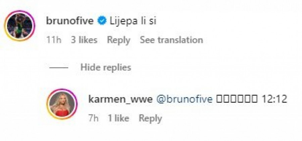The height and width of the screenshot is (141, 302).
Task: View who gave 3 likes
Action: coord(84,40)
